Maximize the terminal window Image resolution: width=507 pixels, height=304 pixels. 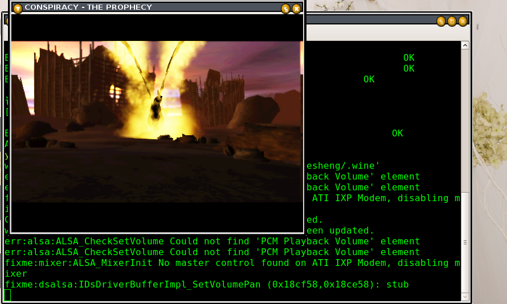pos(452,22)
